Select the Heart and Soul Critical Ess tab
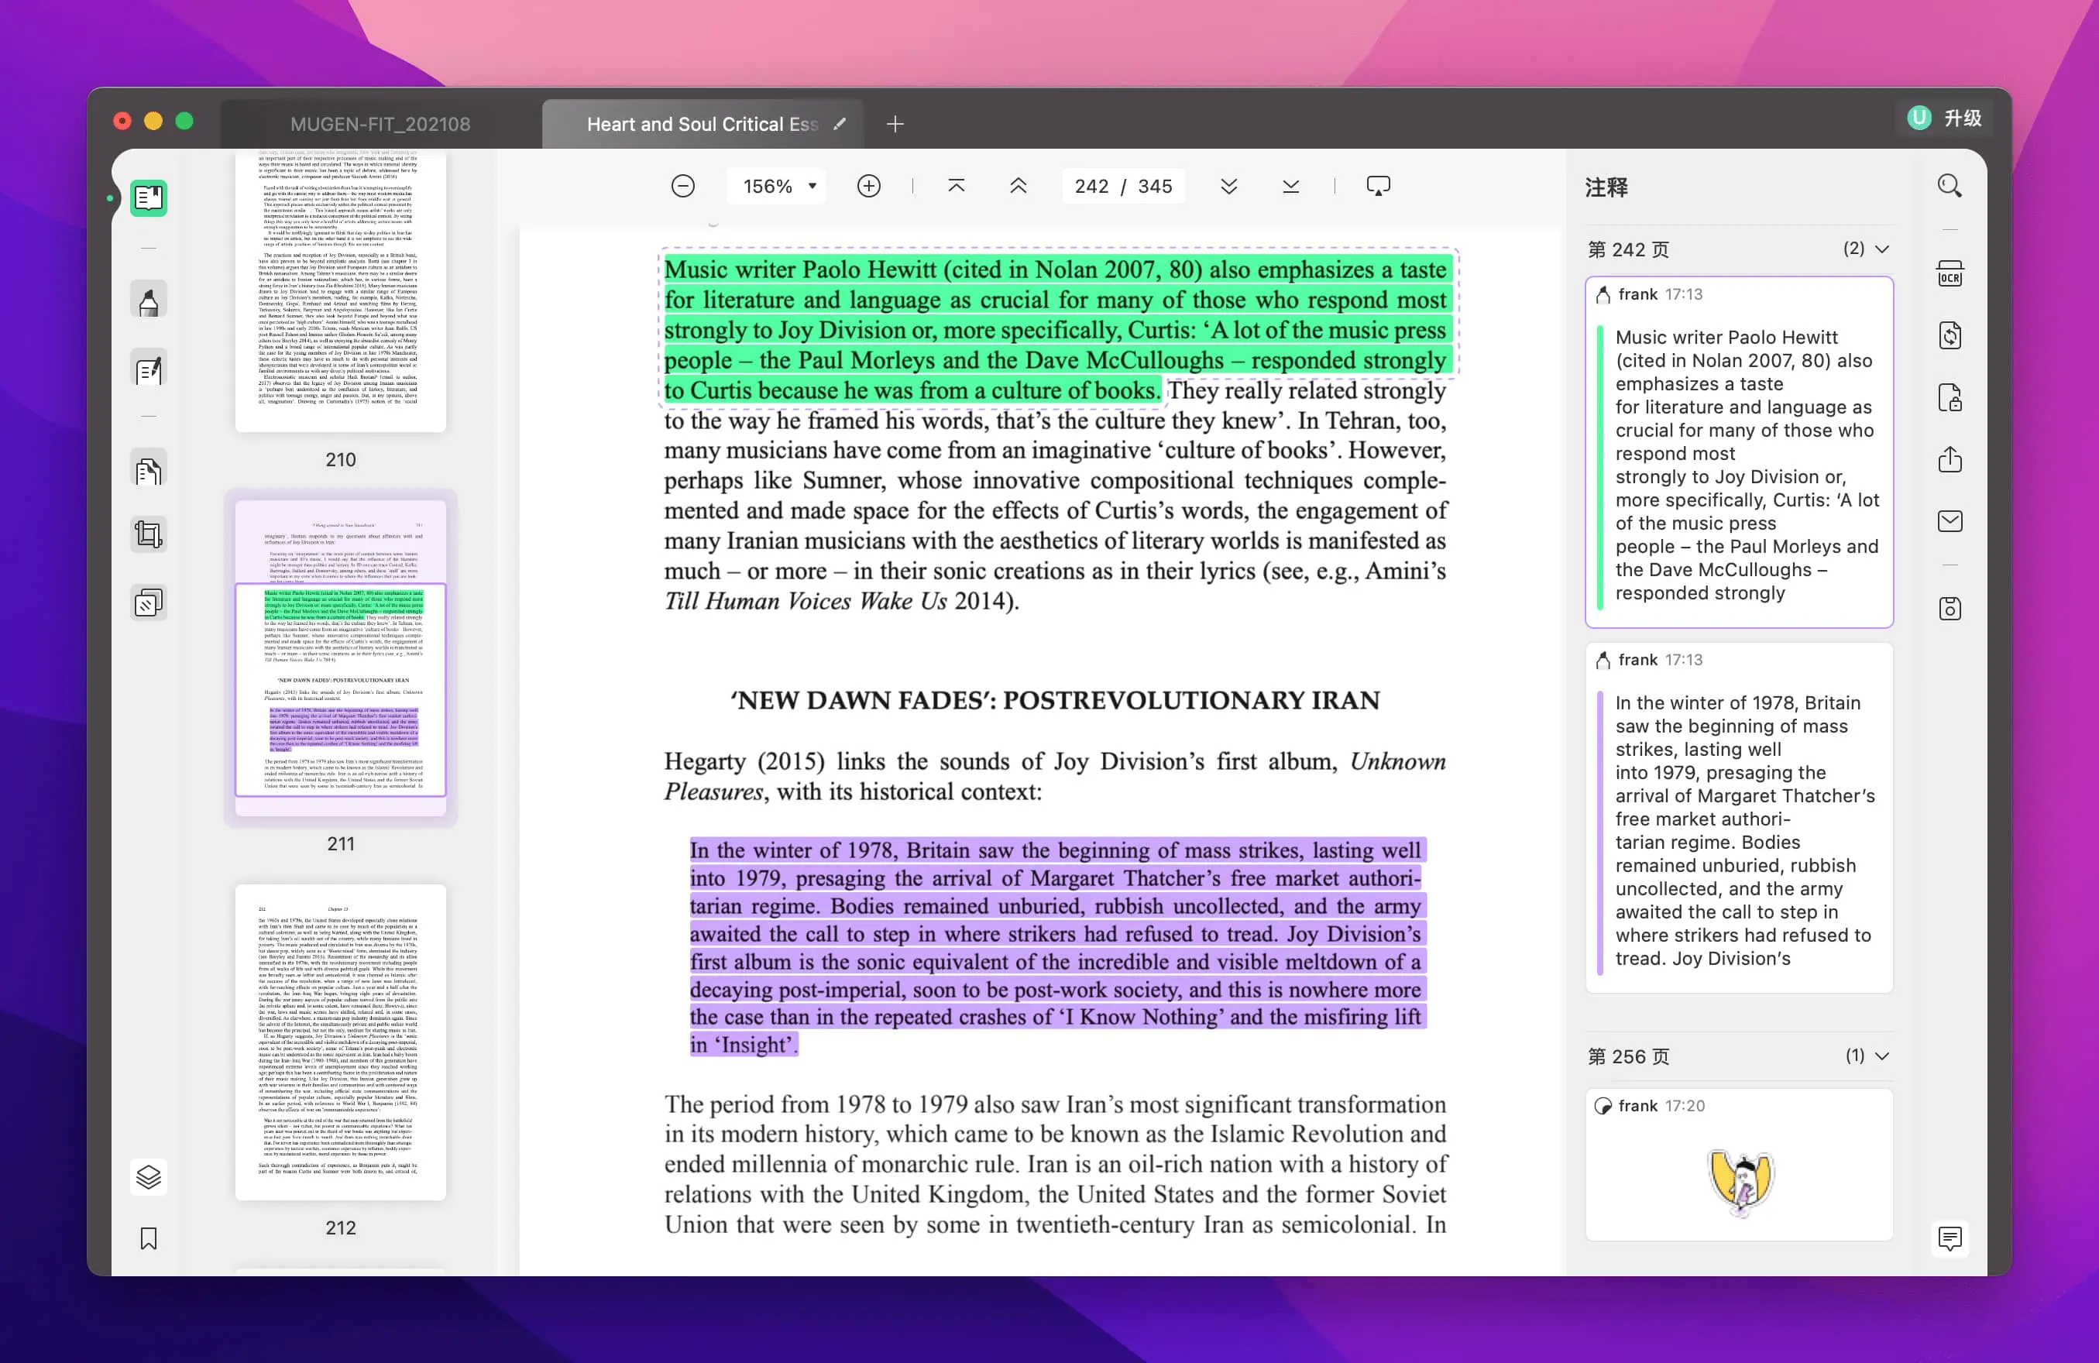Image resolution: width=2099 pixels, height=1363 pixels. pyautogui.click(x=702, y=125)
